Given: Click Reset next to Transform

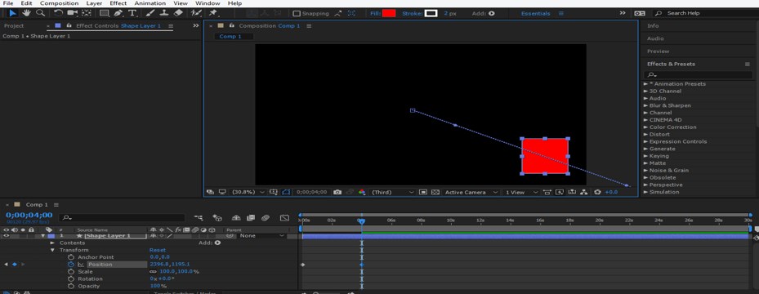Looking at the screenshot, I should pyautogui.click(x=158, y=250).
